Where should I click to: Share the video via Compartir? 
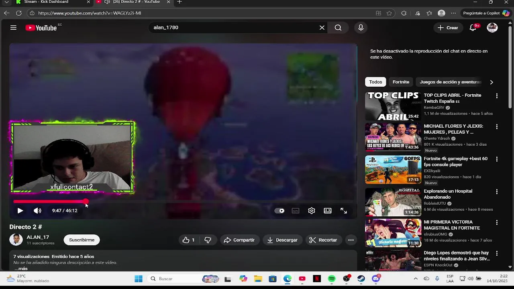coord(239,240)
